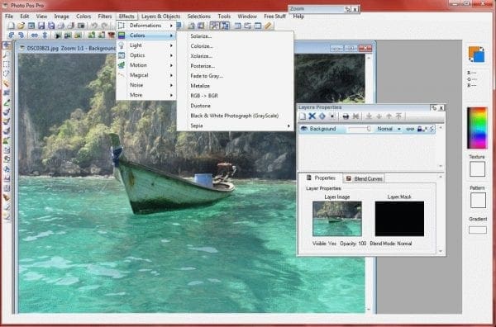Click the blue diamond icon in Layers Properties

tap(322, 116)
